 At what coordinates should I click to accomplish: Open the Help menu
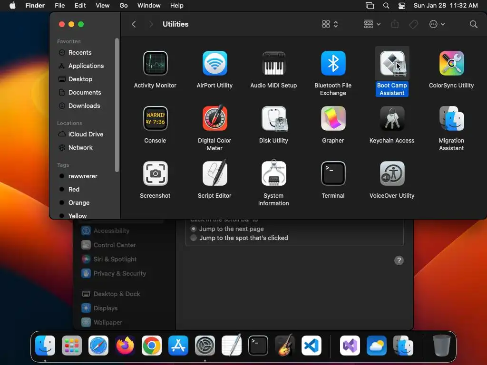click(177, 6)
